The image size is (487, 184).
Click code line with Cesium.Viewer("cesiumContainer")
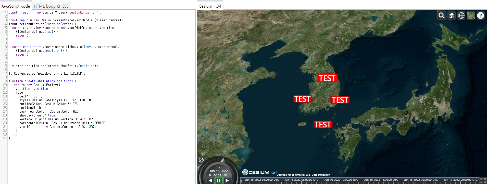tap(55, 12)
